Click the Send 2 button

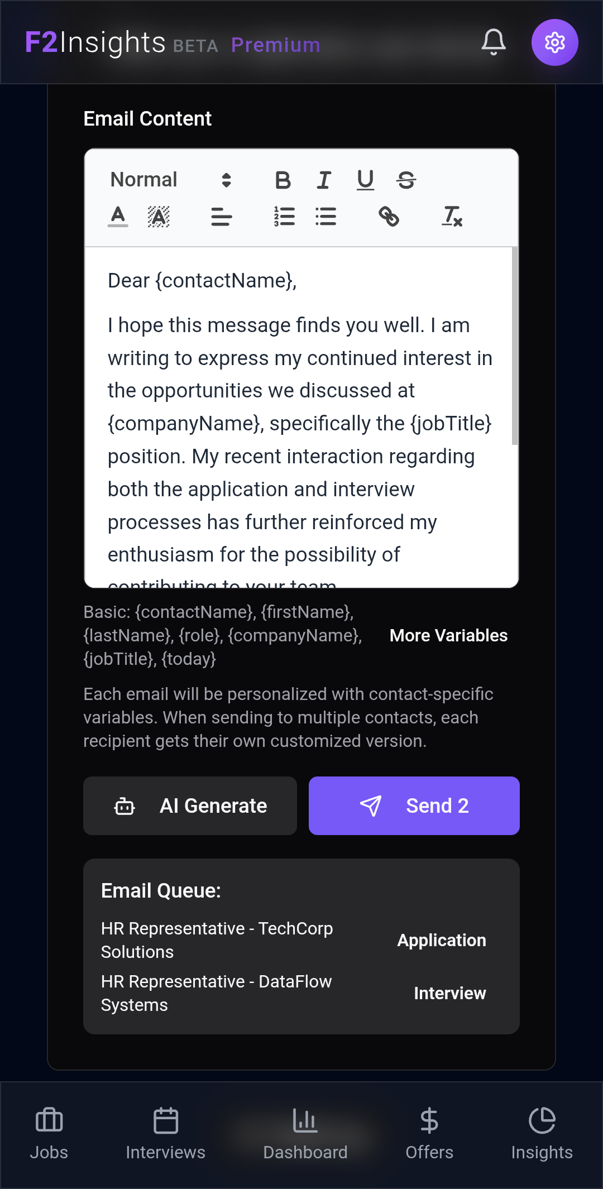414,806
